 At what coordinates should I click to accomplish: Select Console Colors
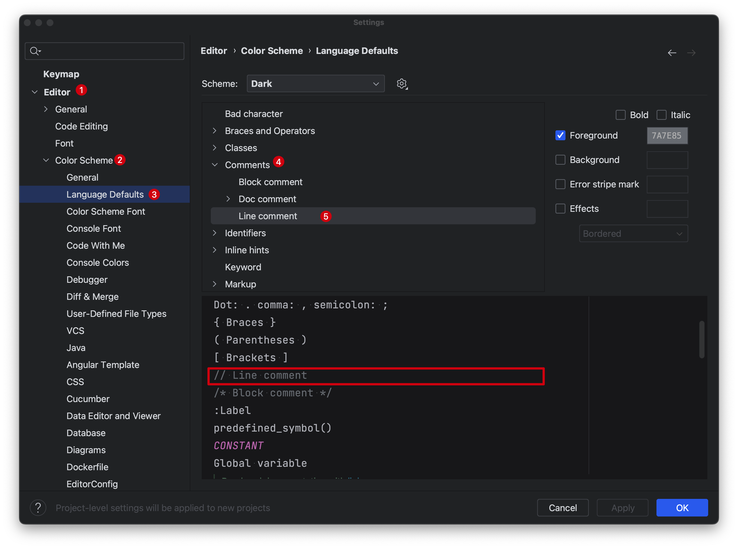pos(97,262)
